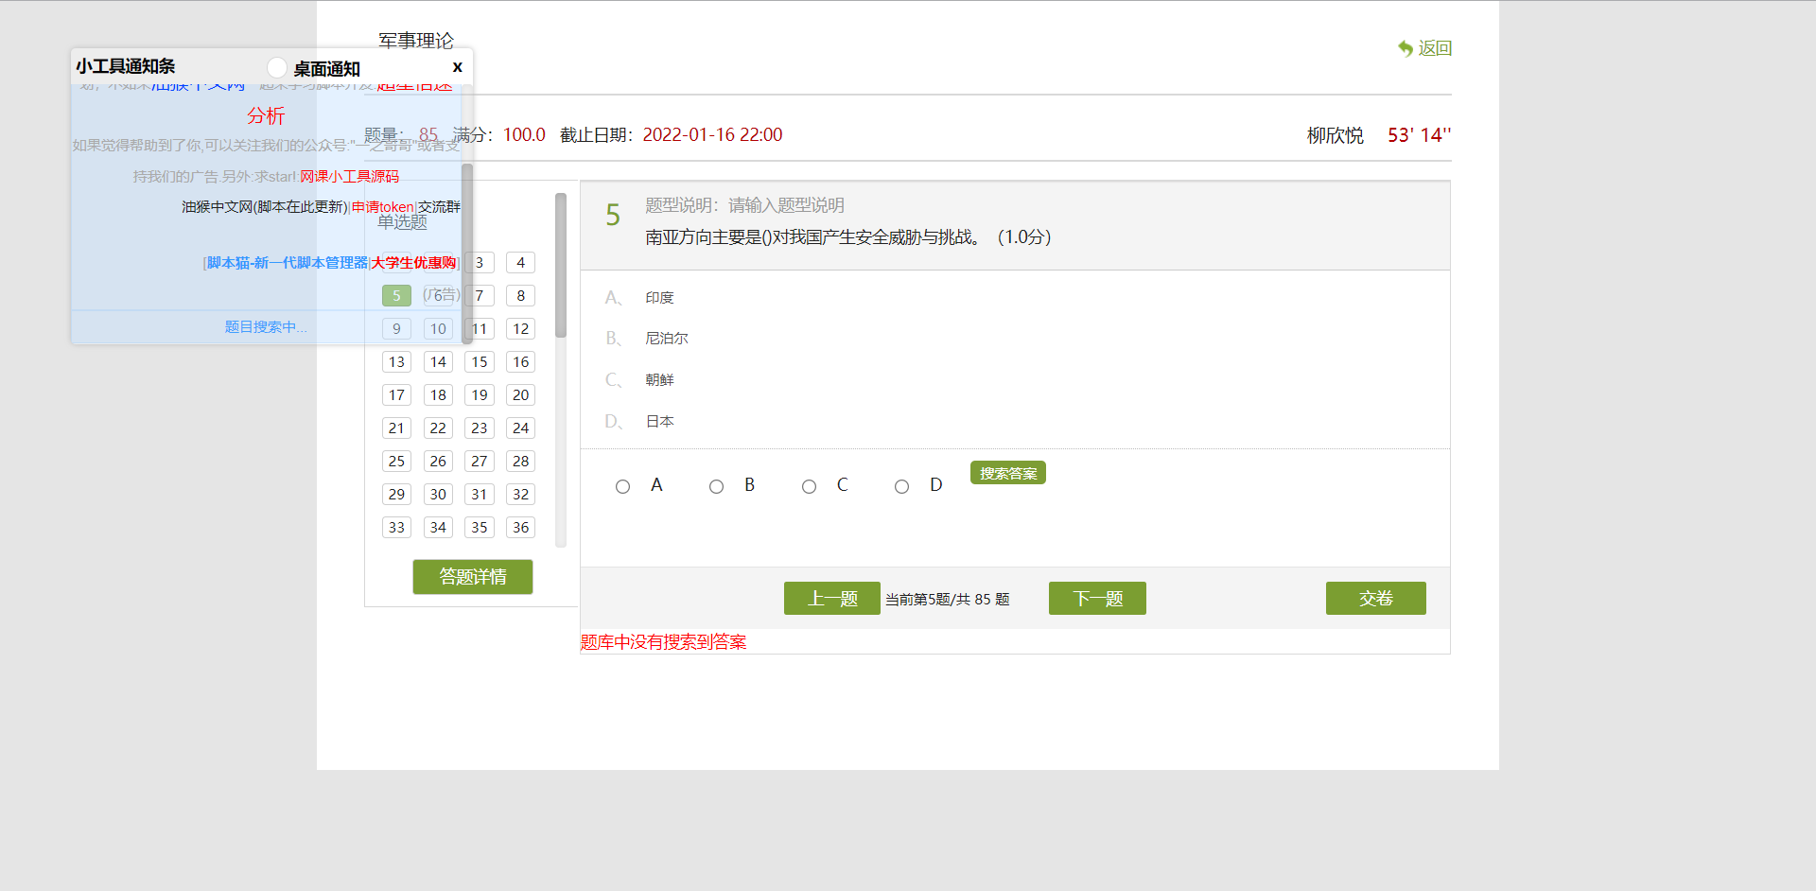Click option text 印度
The width and height of the screenshot is (1816, 891).
point(659,298)
